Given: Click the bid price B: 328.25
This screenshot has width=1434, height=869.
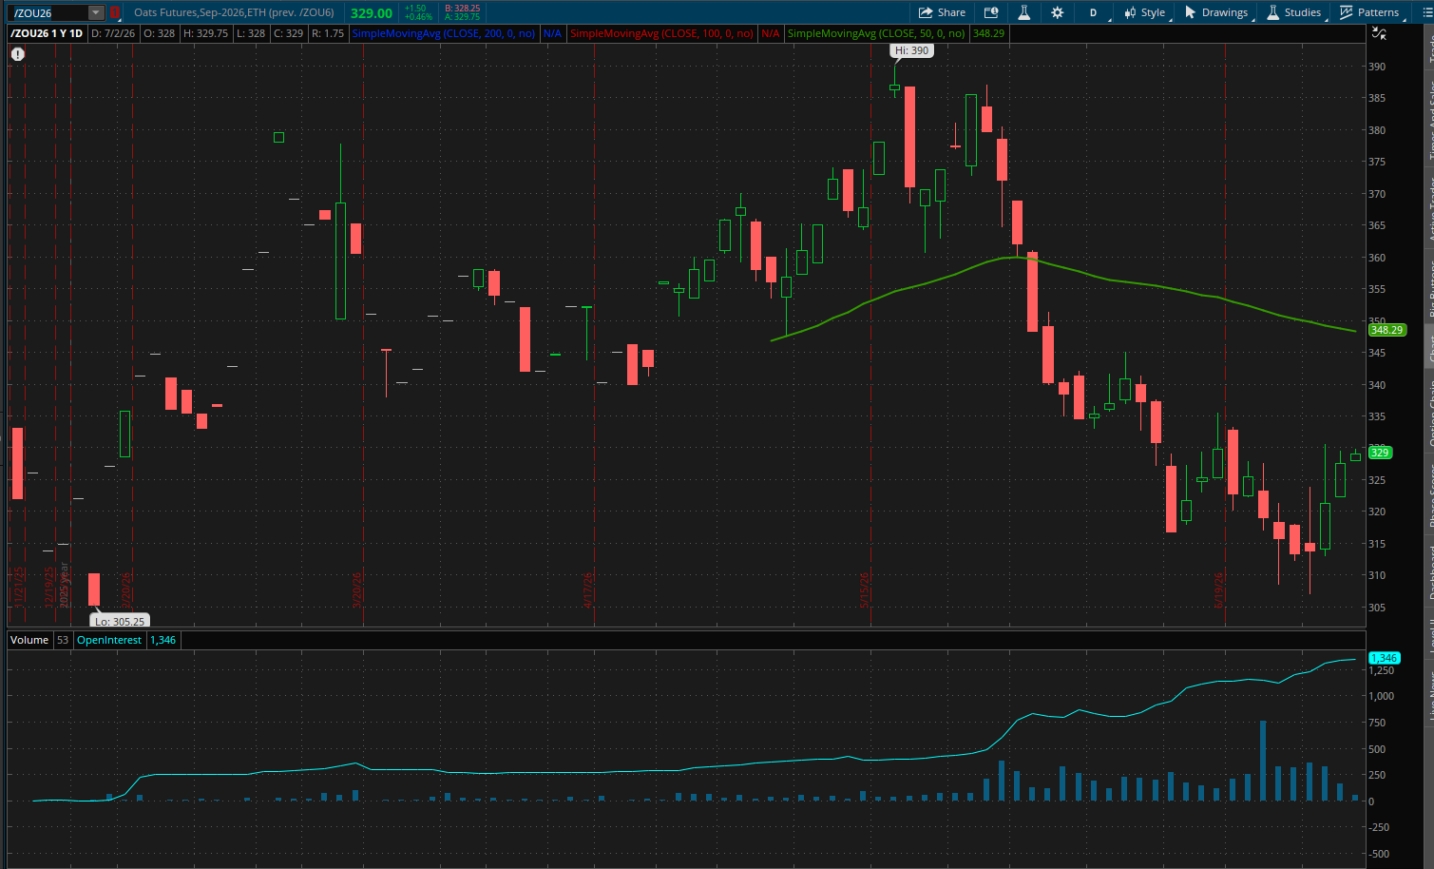Looking at the screenshot, I should 462,8.
